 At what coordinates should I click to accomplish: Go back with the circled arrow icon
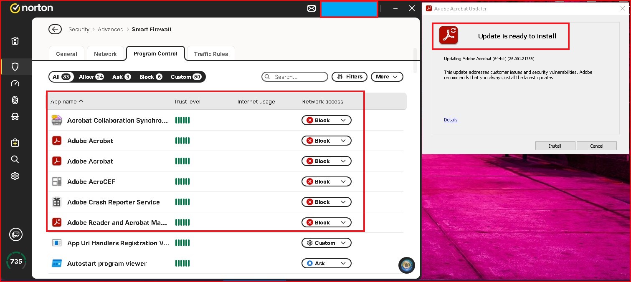pyautogui.click(x=55, y=29)
